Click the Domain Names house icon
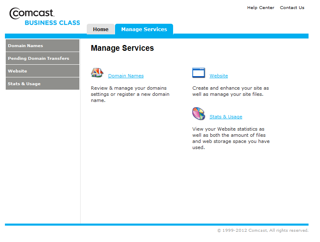The image size is (320, 242). coord(97,73)
